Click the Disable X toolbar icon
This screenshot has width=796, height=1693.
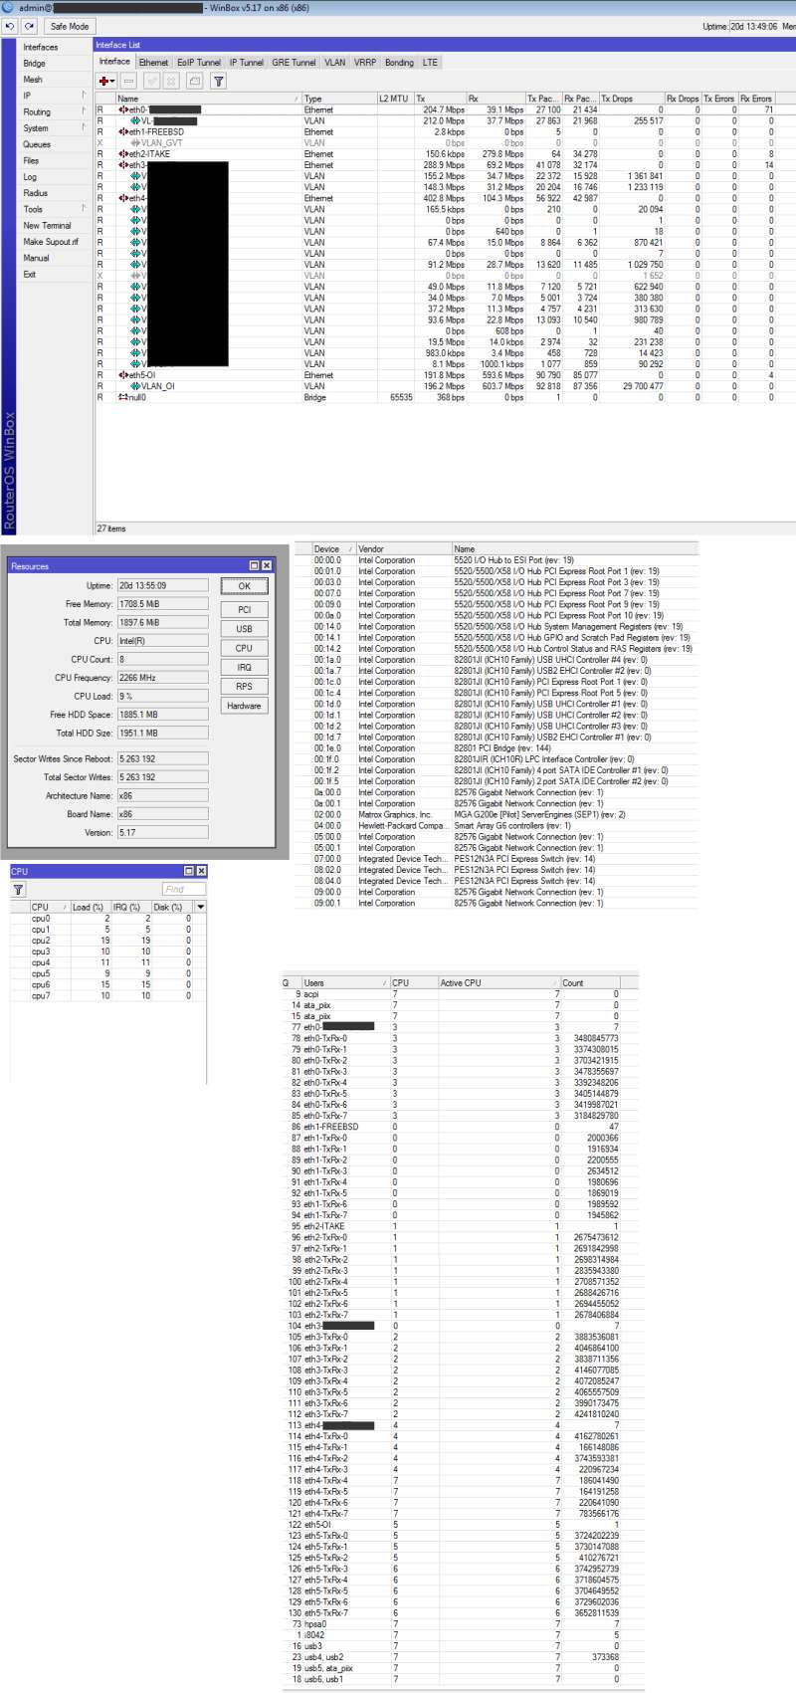[x=171, y=81]
